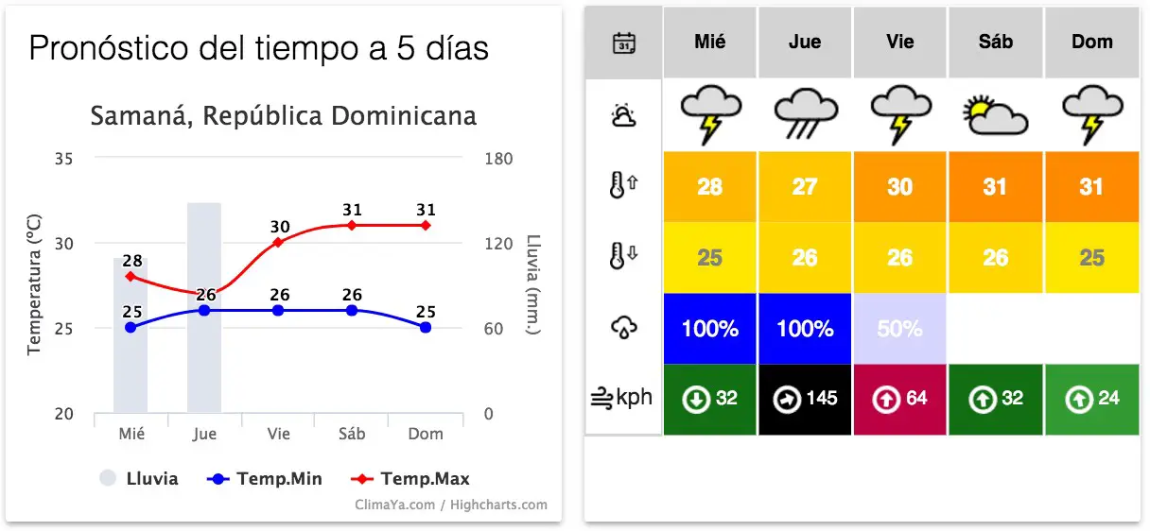Click Thursday's tall rainfall bar
Screen dimensions: 1150x531
pyautogui.click(x=204, y=307)
